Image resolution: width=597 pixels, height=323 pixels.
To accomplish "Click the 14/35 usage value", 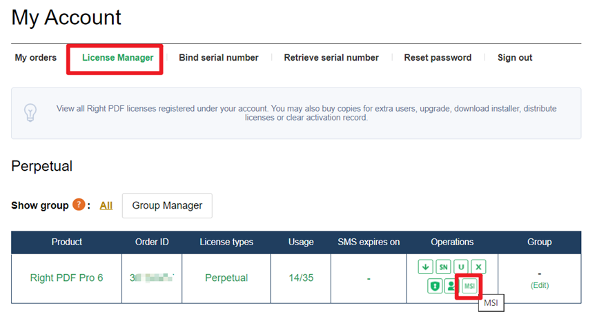I will click(x=301, y=278).
